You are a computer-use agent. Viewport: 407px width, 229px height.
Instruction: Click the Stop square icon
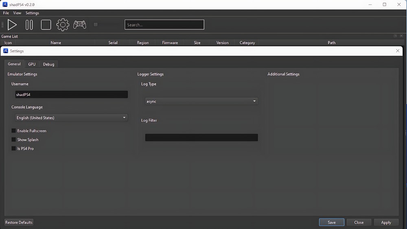click(x=46, y=25)
